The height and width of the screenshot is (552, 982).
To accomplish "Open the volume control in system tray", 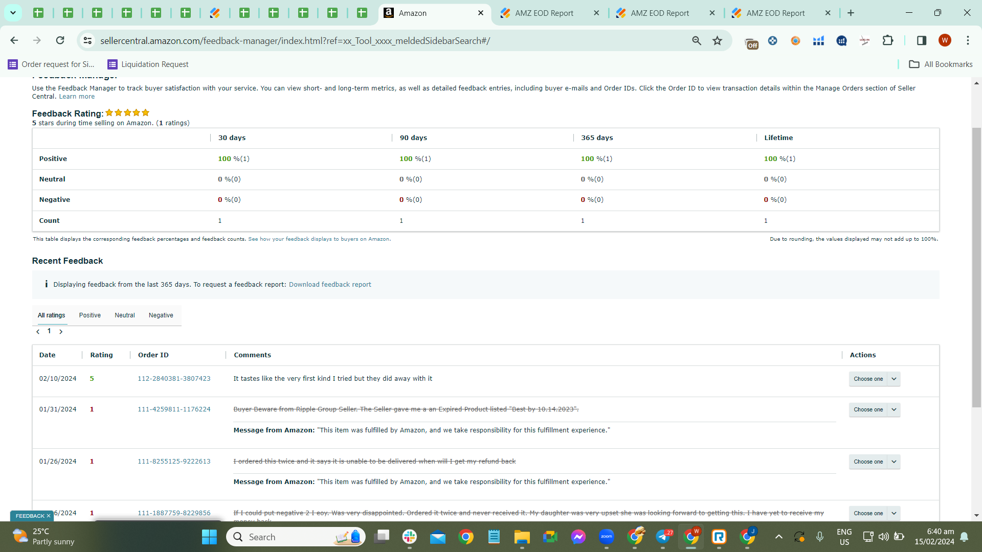I will [884, 537].
